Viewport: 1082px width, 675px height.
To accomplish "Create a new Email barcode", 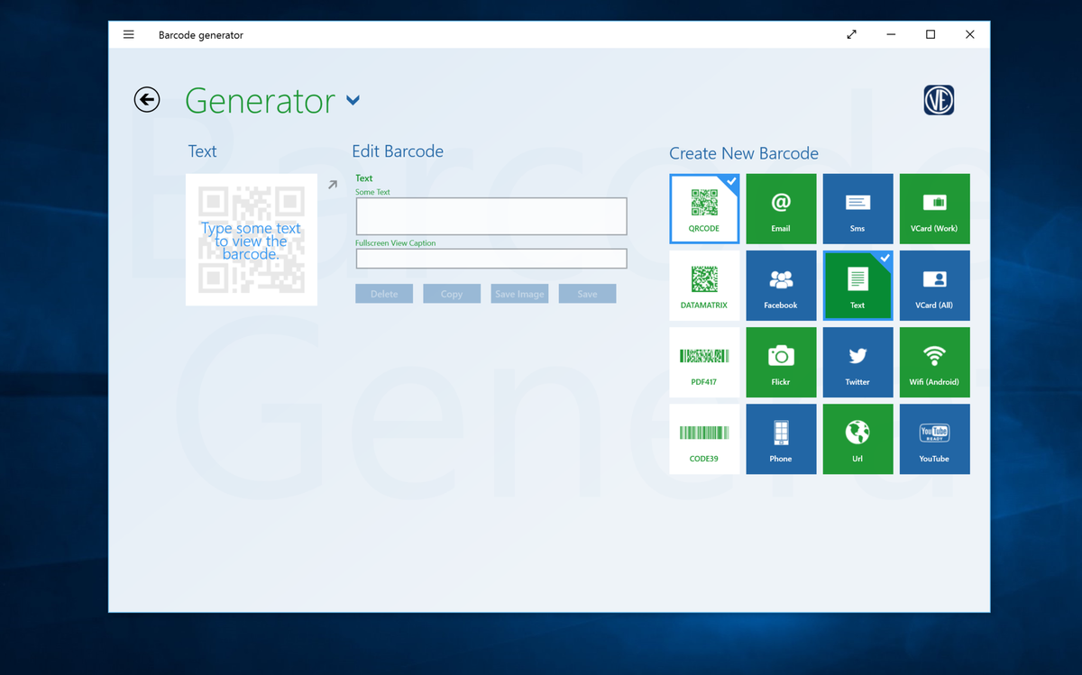I will click(781, 208).
